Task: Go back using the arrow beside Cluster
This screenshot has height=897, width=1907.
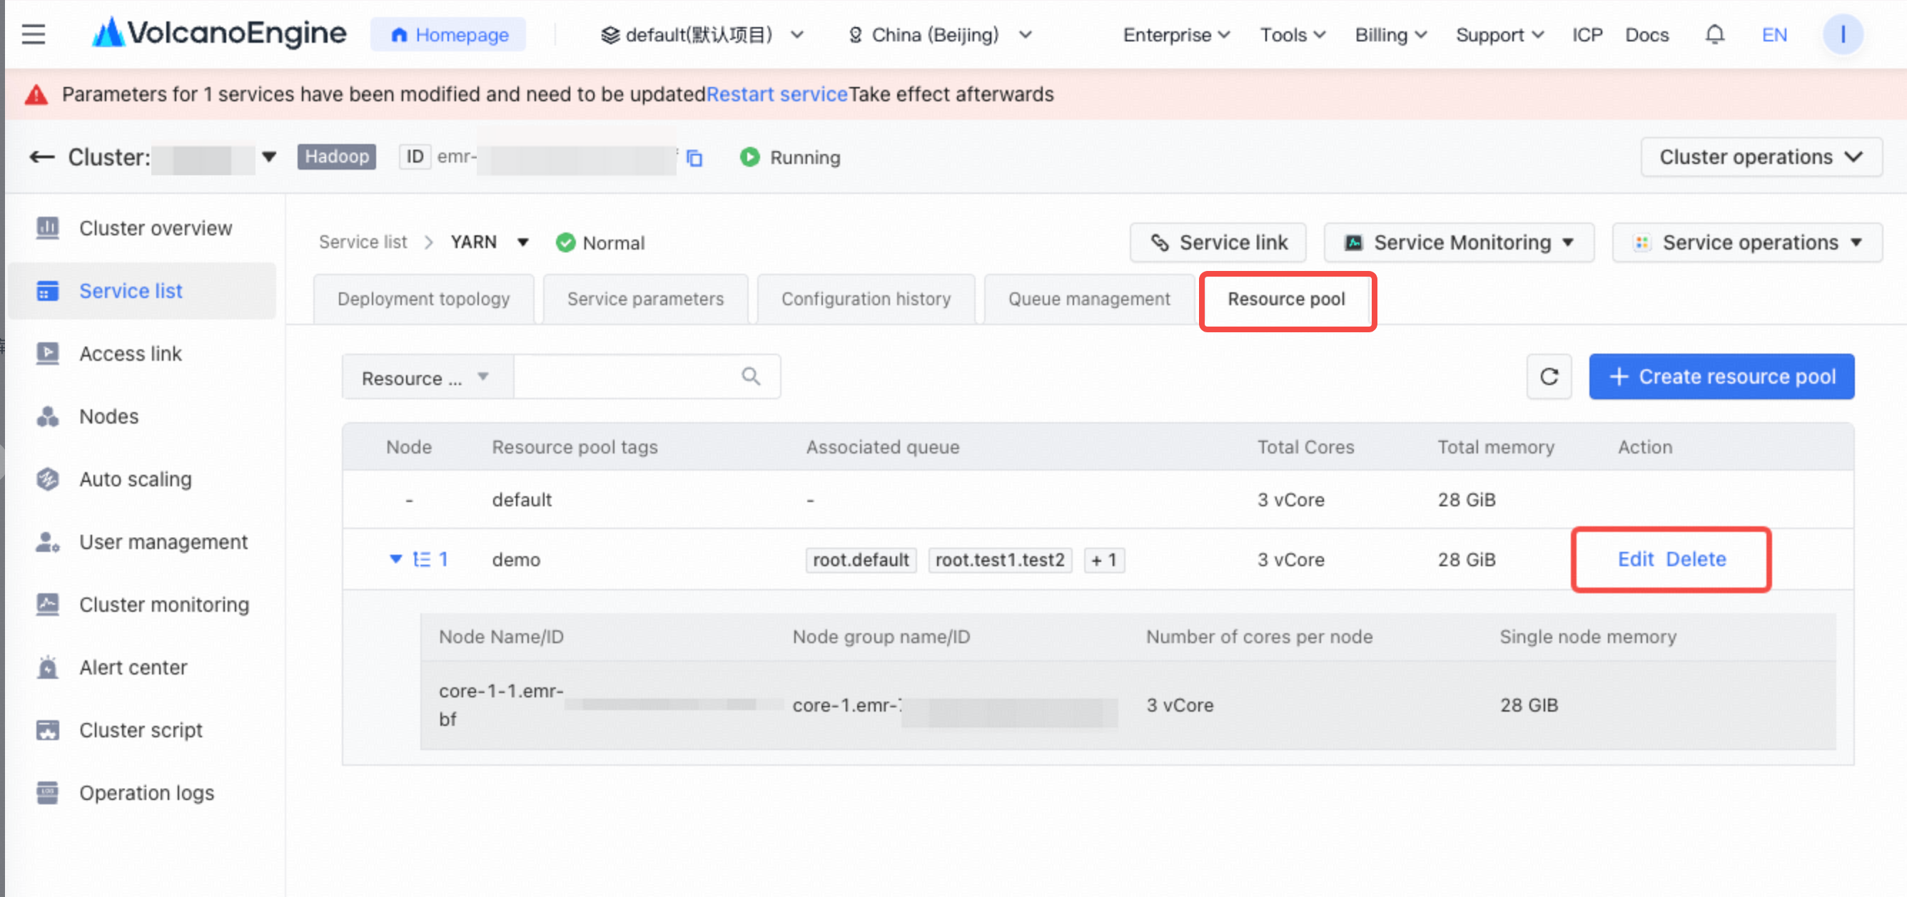Action: [41, 157]
